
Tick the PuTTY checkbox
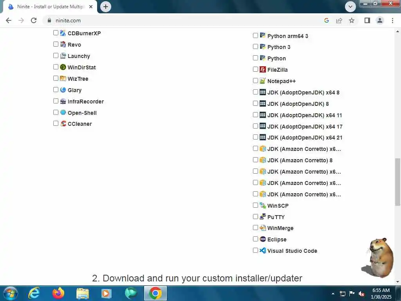coord(255,216)
